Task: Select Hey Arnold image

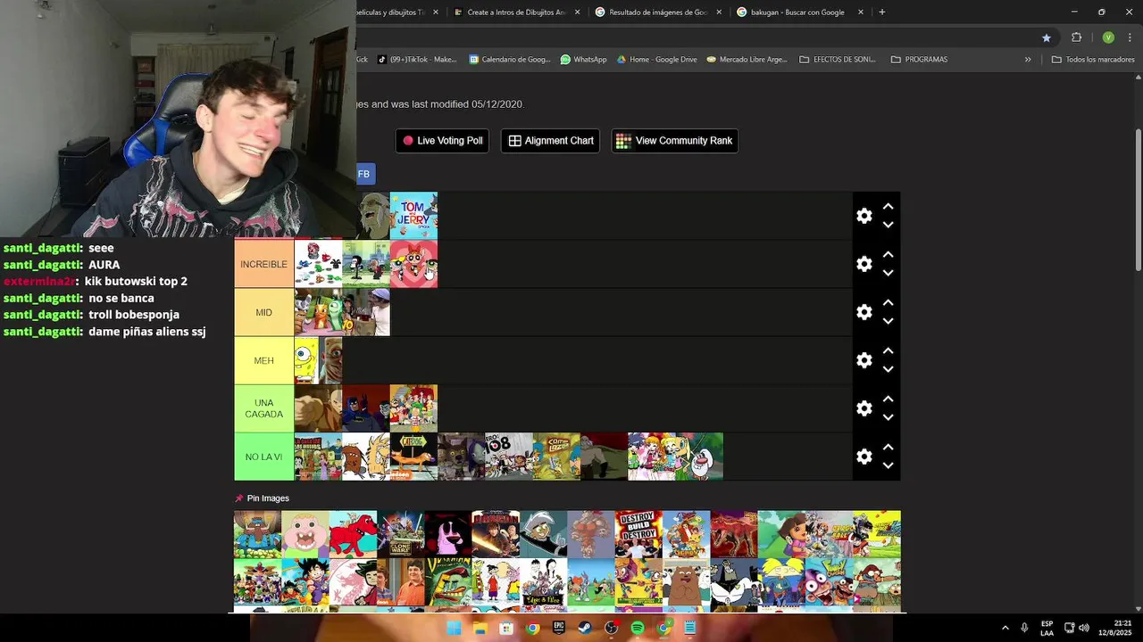Action: coord(781,582)
